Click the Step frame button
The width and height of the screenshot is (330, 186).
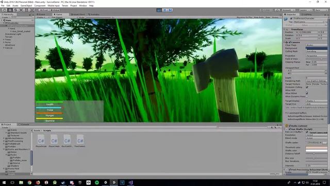[170, 10]
